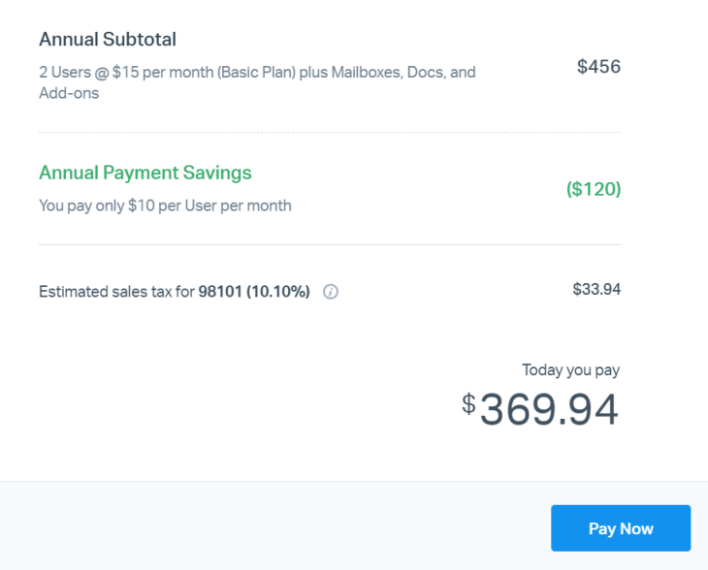The image size is (708, 570).
Task: Click the dollar sign before the total
Action: point(468,403)
